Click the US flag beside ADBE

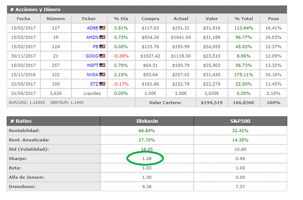coord(102,28)
